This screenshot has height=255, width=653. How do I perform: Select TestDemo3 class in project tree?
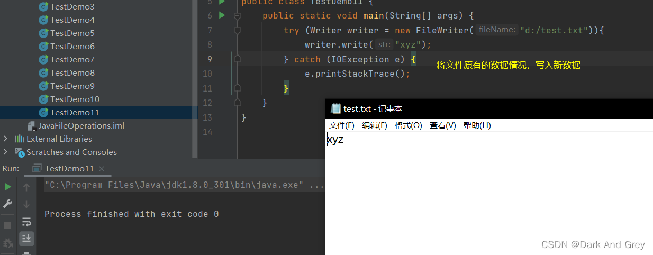click(x=72, y=6)
